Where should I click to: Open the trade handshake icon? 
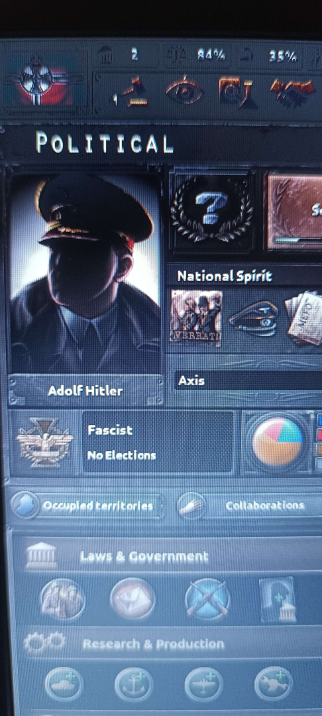pyautogui.click(x=292, y=91)
